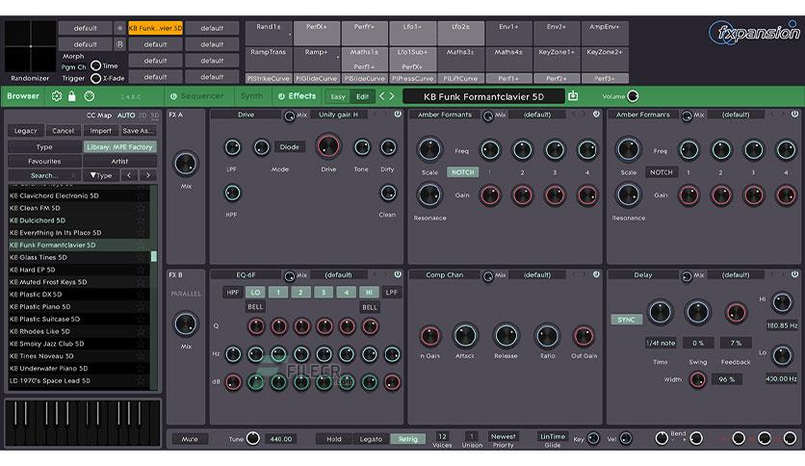Click the PerfX+ modulation slot
Viewport: 805px width, 466px height.
point(317,33)
